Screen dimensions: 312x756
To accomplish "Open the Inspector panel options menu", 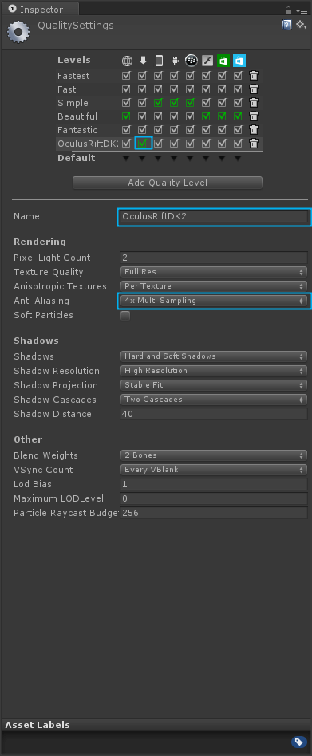I will (x=302, y=10).
